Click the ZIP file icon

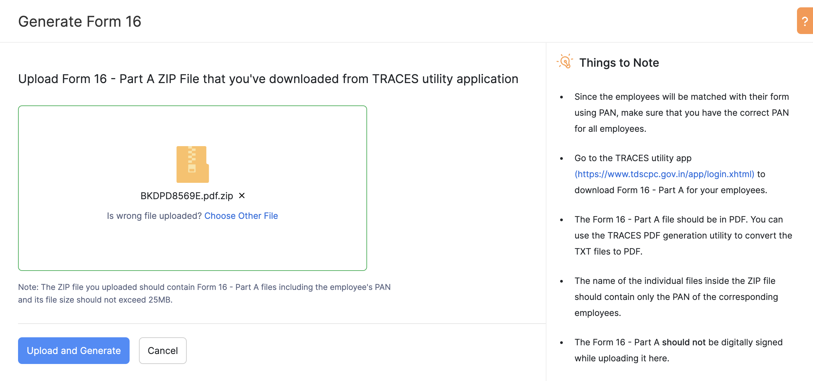(192, 164)
